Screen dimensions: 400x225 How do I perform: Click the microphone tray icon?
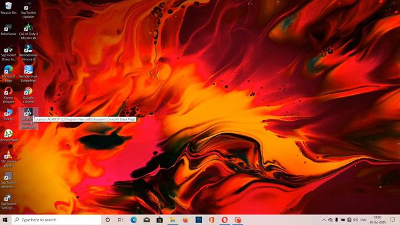336,219
